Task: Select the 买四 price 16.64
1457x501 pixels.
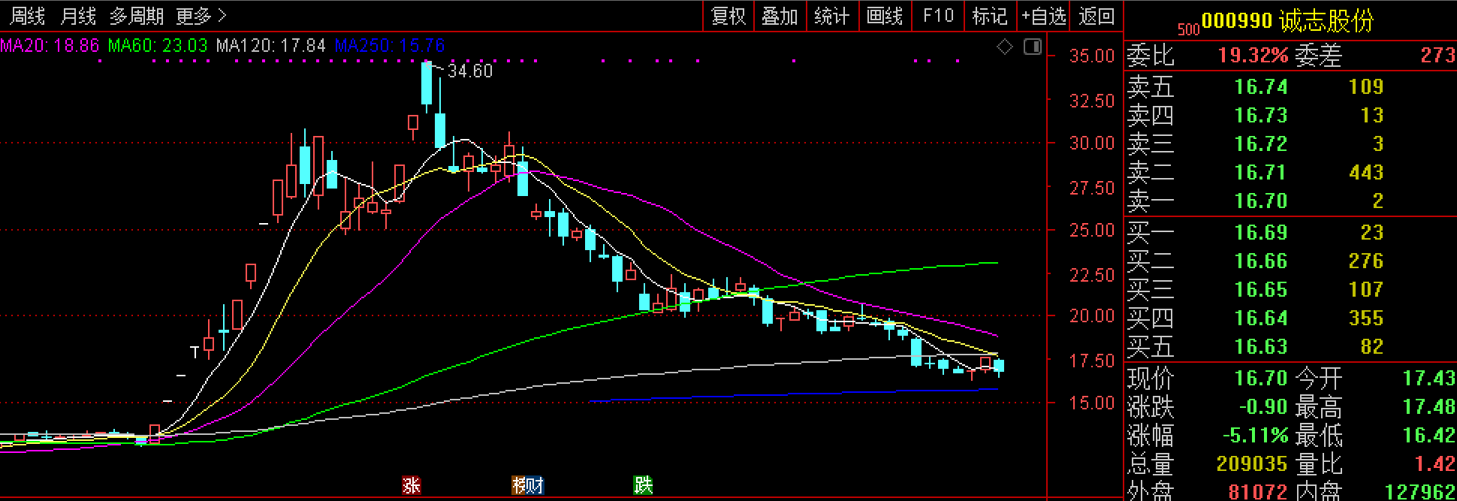Action: [x=1261, y=318]
